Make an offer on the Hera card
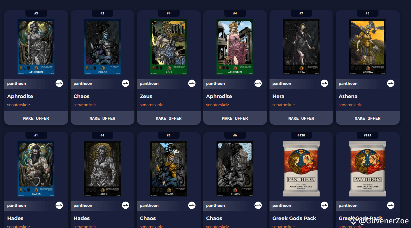 tap(301, 118)
